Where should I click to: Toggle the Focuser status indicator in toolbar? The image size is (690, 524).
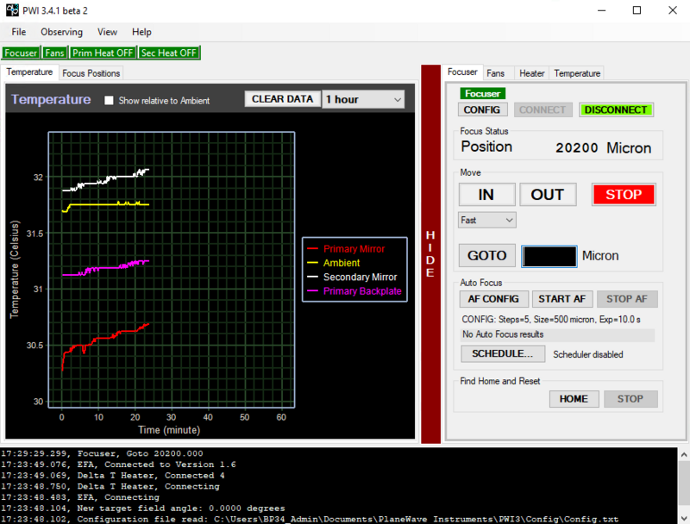(21, 53)
